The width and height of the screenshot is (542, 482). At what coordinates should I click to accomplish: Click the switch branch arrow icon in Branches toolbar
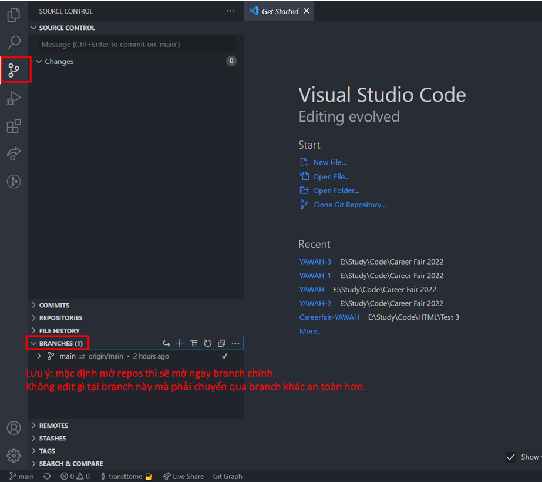click(166, 343)
